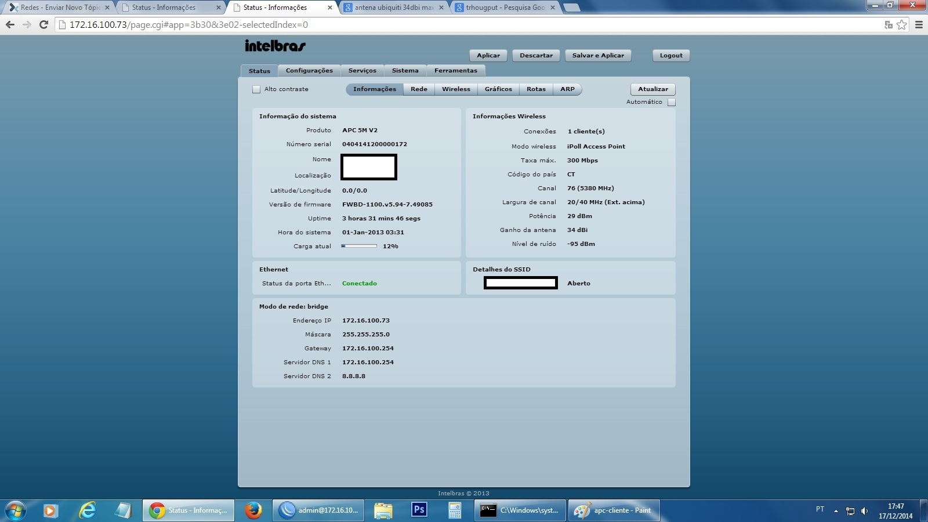Open the Windows Start button
The width and height of the screenshot is (928, 522).
click(x=16, y=510)
